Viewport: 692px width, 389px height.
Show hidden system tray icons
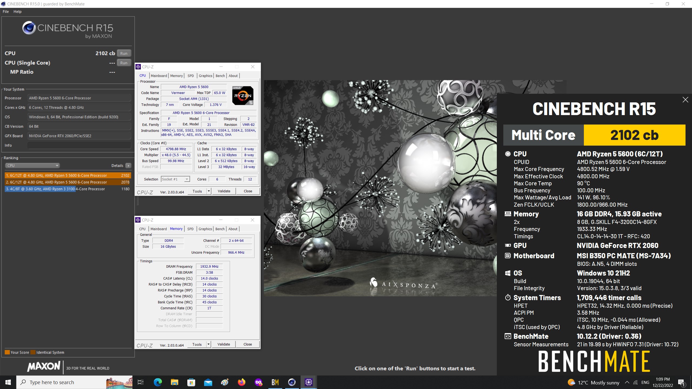click(x=627, y=383)
